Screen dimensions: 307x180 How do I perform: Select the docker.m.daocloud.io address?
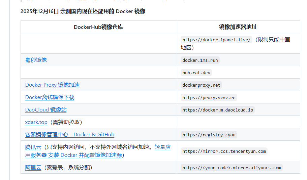(x=217, y=110)
